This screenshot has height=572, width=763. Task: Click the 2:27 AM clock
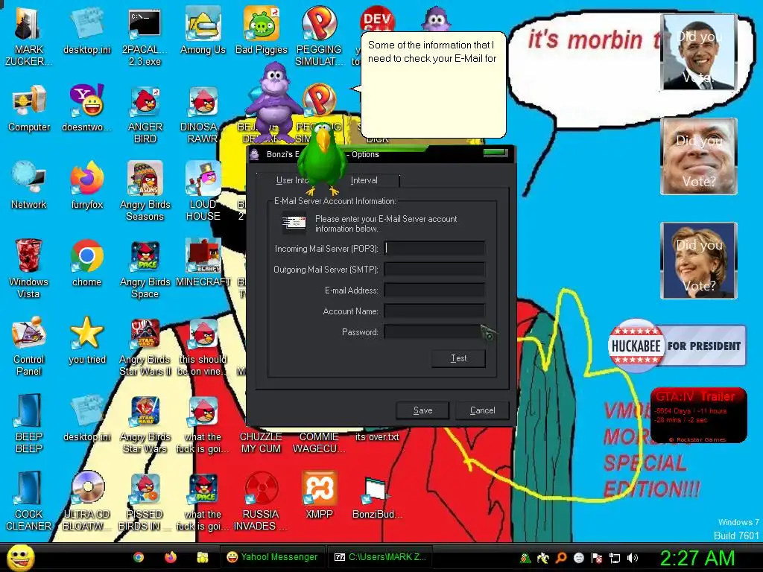coord(697,558)
